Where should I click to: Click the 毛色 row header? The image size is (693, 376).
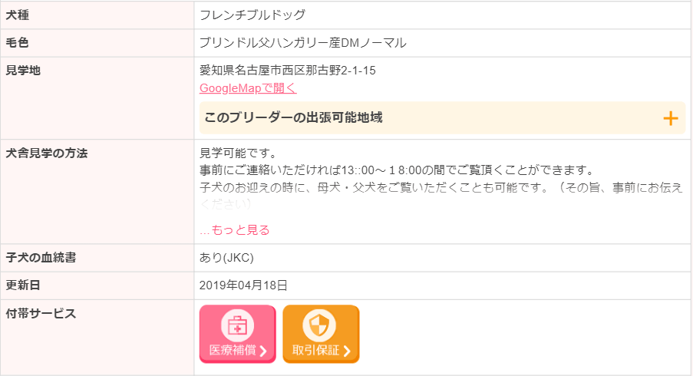(17, 43)
